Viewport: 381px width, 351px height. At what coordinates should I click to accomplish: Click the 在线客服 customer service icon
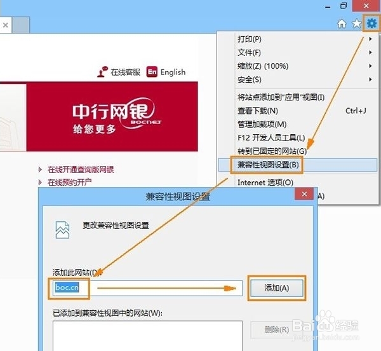coord(102,72)
